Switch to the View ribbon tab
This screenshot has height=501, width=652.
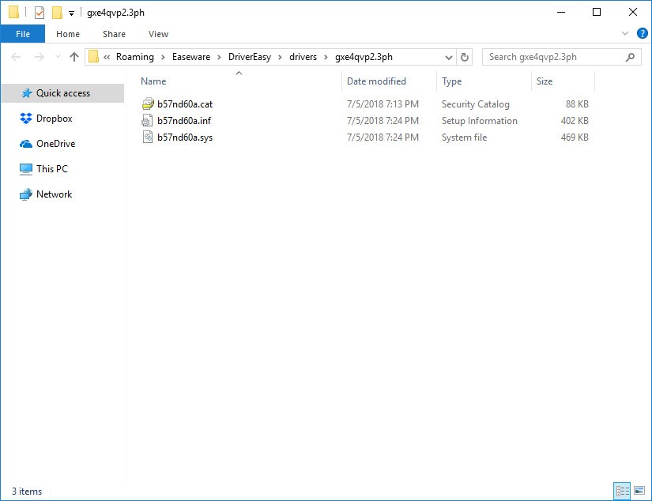[158, 34]
